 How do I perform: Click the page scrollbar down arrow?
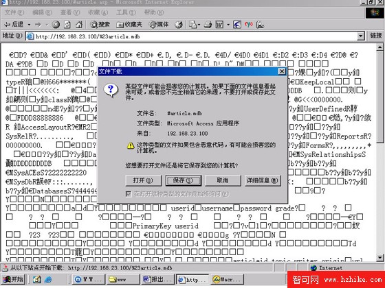click(379, 257)
